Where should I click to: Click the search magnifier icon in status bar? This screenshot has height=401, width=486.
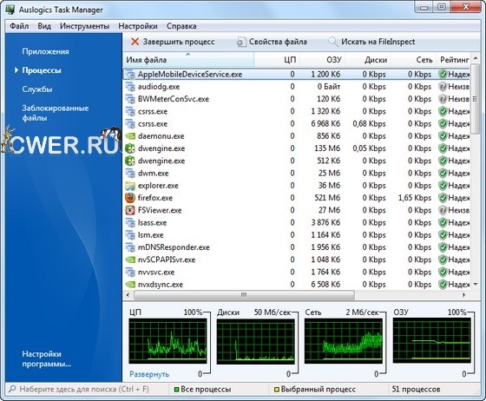pos(12,389)
